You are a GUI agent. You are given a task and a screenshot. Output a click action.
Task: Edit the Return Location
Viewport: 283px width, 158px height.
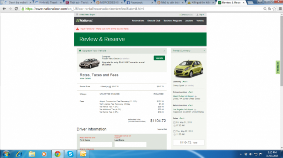(x=191, y=105)
